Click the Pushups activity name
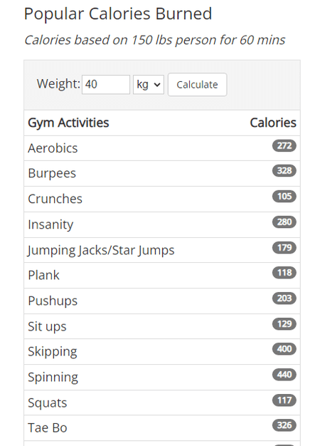This screenshot has height=446, width=320. click(53, 301)
